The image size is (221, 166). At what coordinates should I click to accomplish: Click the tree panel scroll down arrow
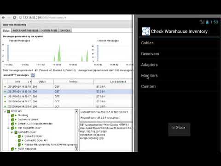(76, 149)
